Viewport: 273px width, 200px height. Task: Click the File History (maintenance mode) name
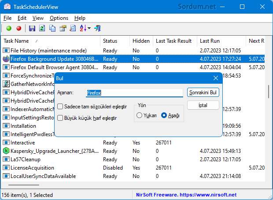[x=48, y=51]
